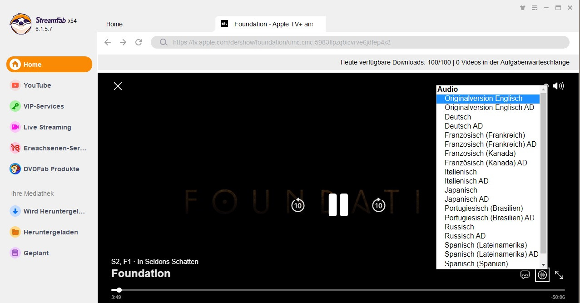The width and height of the screenshot is (580, 303).
Task: Rewind the video 10 seconds
Action: point(297,205)
